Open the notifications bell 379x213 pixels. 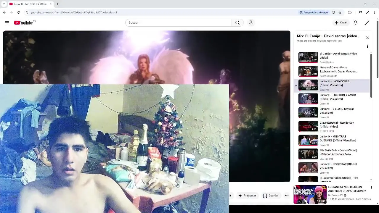pyautogui.click(x=355, y=22)
